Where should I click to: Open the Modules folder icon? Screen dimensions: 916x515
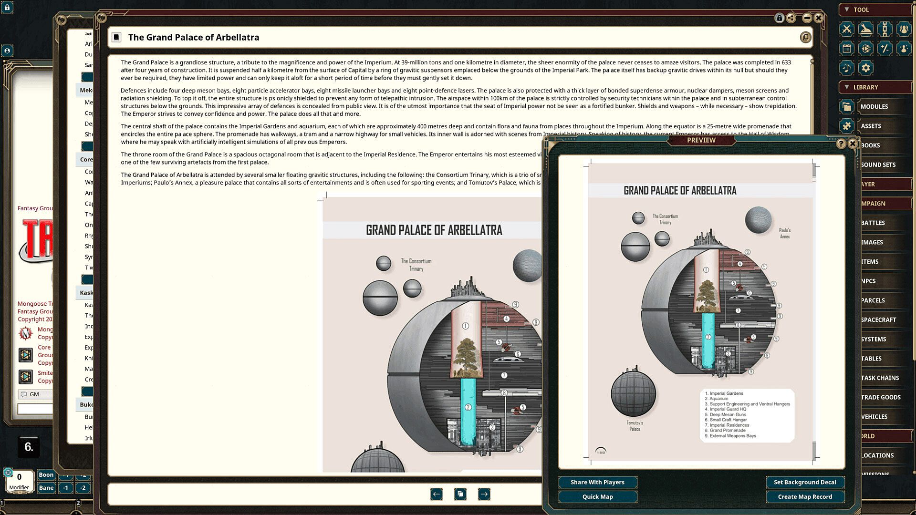click(x=847, y=107)
